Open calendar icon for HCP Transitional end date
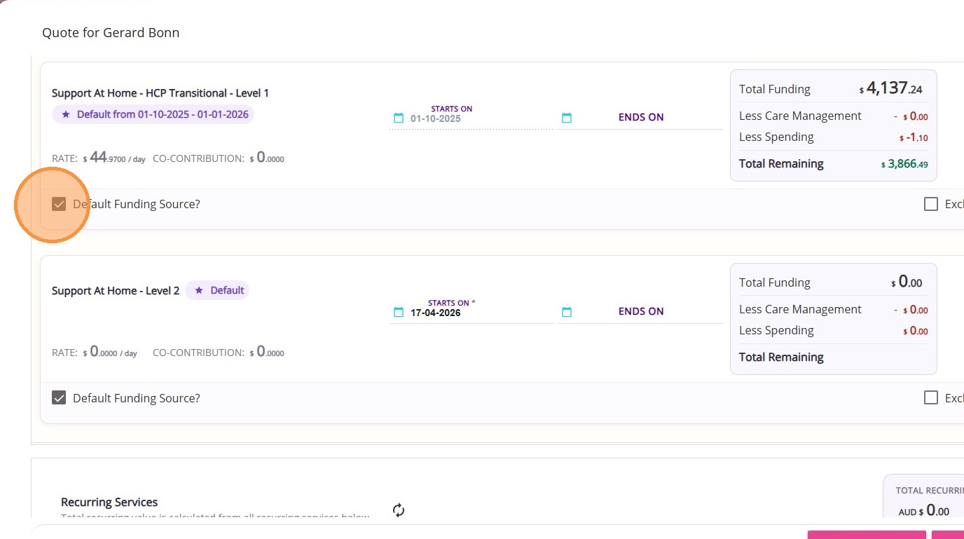Viewport: 964px width, 539px height. point(567,118)
